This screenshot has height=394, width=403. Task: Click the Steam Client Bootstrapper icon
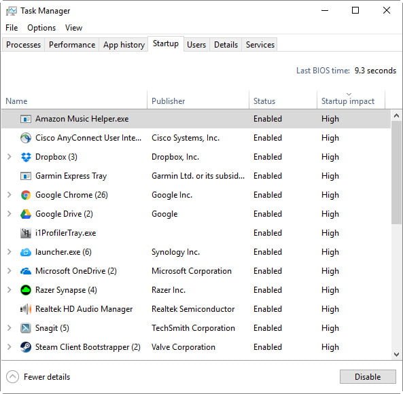(26, 347)
